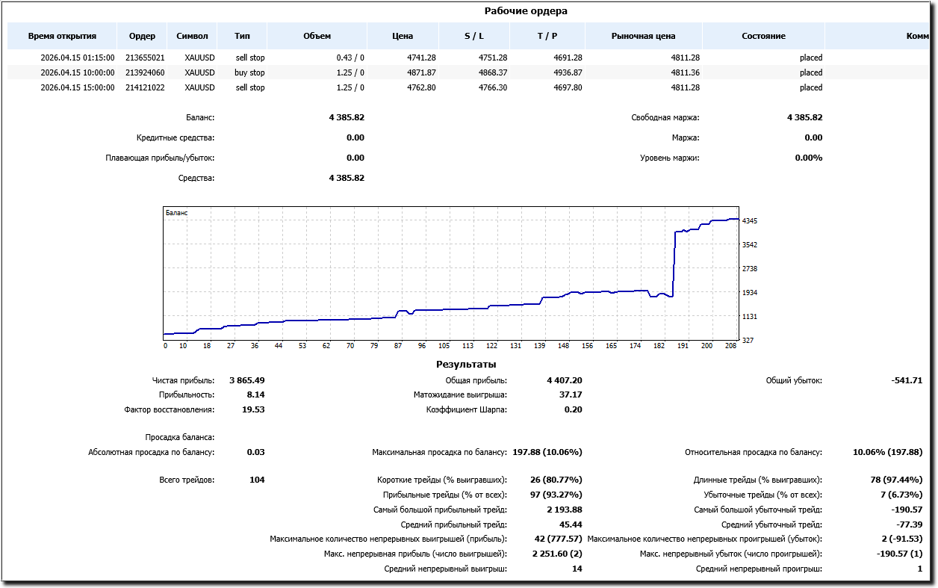Sort by the "Ордер" column header
The height and width of the screenshot is (588, 938).
142,36
